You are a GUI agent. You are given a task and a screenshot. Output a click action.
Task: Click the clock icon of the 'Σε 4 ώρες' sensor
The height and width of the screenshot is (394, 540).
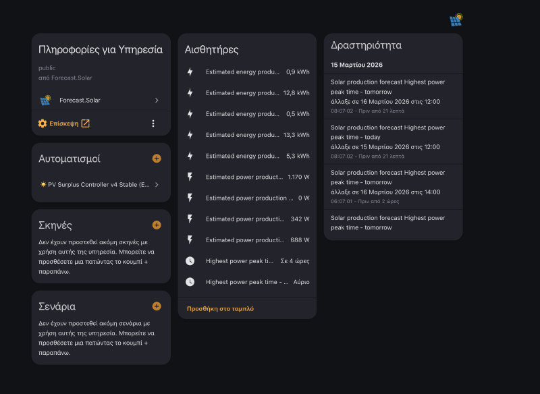(x=190, y=261)
